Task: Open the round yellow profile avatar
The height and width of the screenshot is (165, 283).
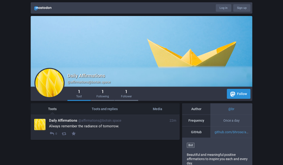Action: (x=50, y=83)
